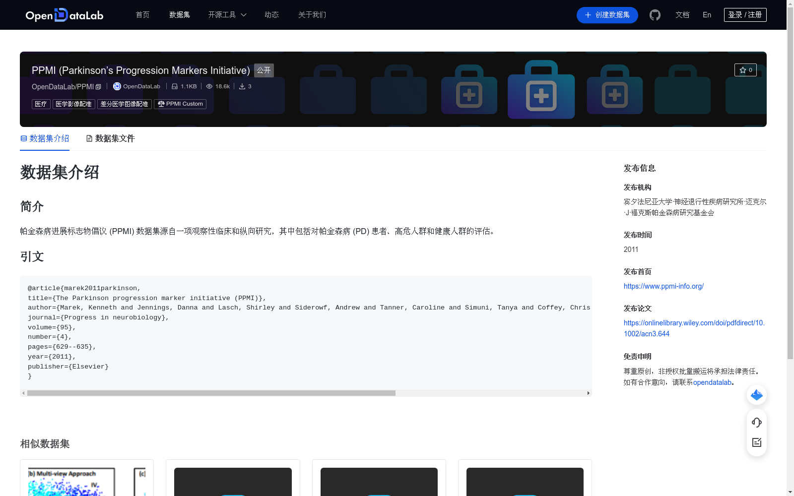
Task: Open the first similar dataset thumbnail
Action: click(87, 482)
